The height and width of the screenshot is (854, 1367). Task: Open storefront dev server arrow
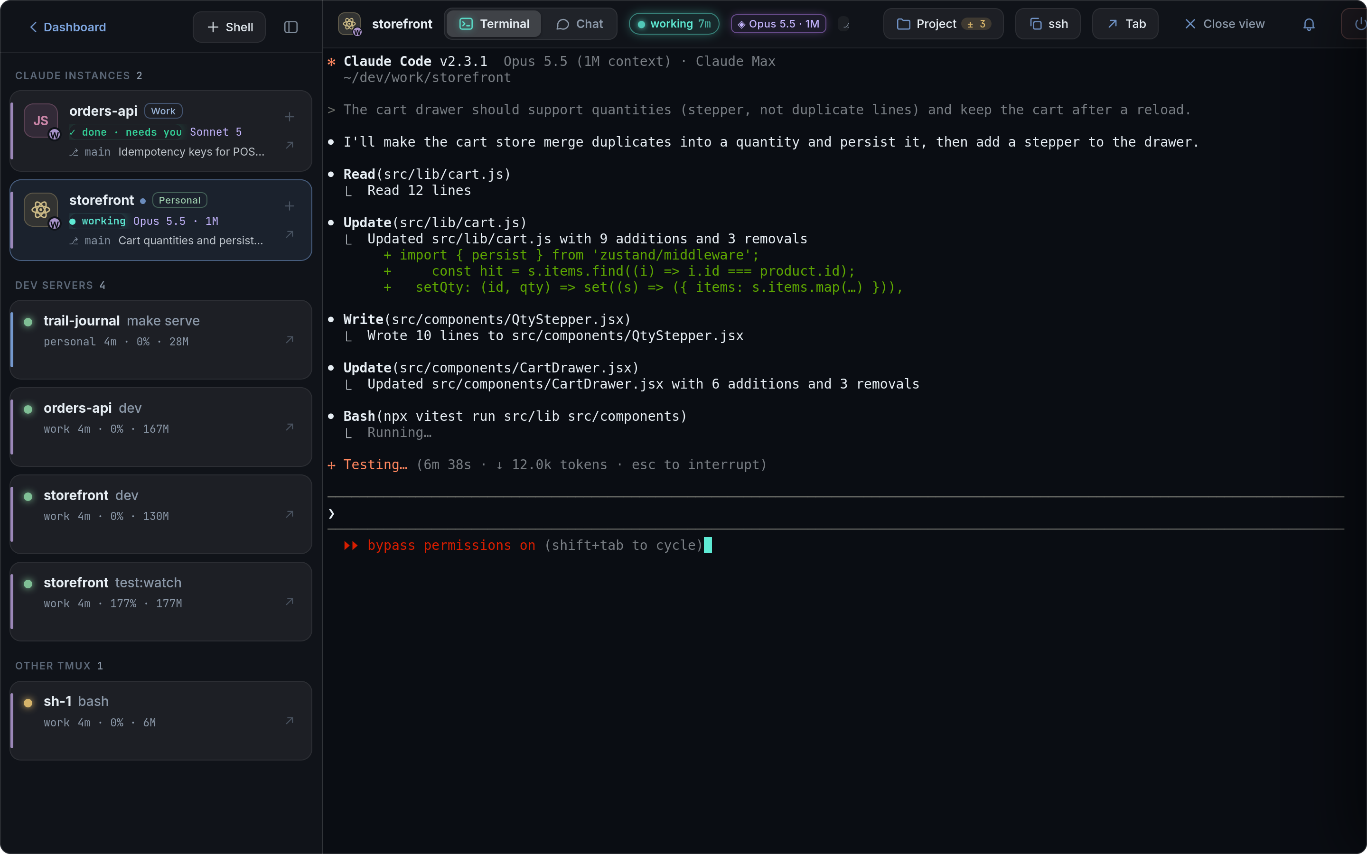(289, 514)
